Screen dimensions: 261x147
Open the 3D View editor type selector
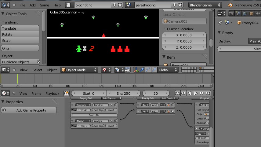coord(5,70)
